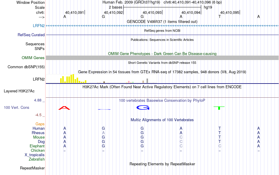The image size is (279, 175).
Task: Click the faded A in the Rhesus row
Action: pyautogui.click(x=103, y=133)
